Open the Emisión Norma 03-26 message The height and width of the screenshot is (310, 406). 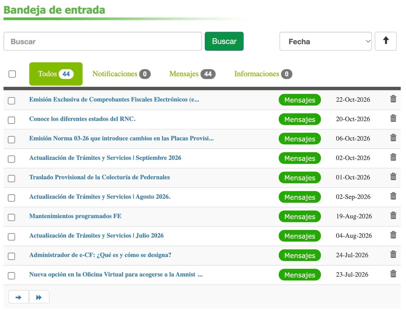tap(122, 138)
